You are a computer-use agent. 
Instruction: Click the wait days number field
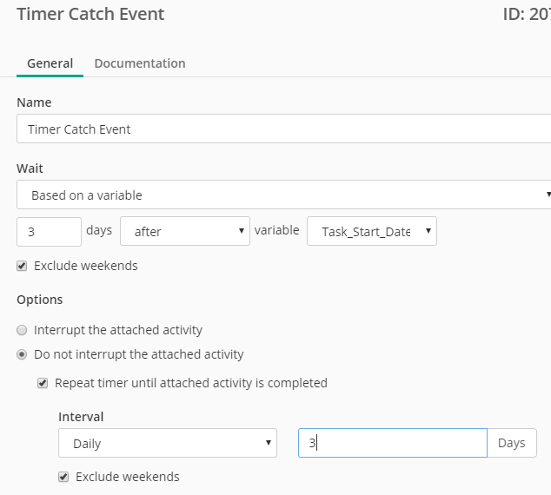49,231
